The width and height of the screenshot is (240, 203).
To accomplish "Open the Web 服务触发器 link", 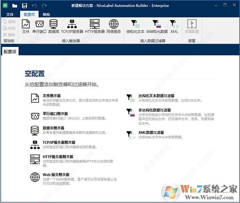I will click(56, 175).
